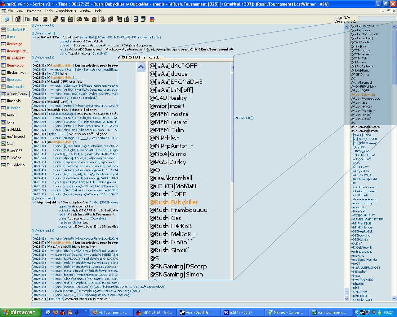Open the Favorites menu
Viewport: 397px width, 317px height.
(34, 11)
